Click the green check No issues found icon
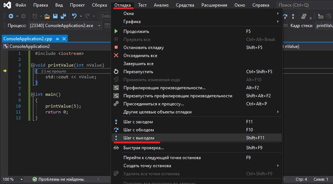333x184 pixels. coord(35,179)
